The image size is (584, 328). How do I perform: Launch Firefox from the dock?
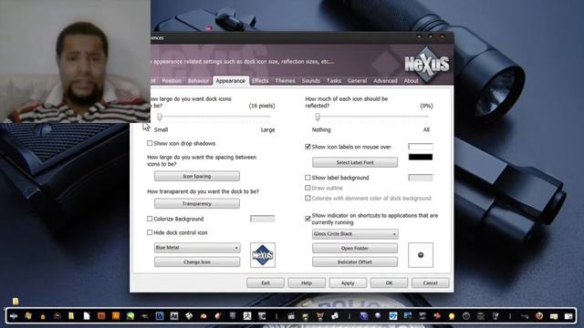(x=539, y=316)
